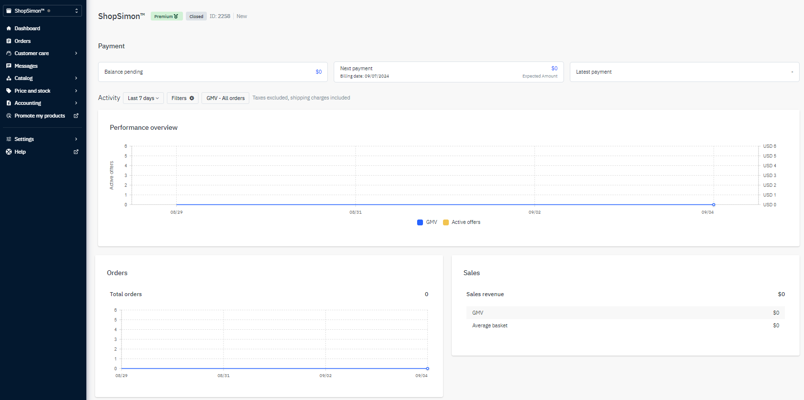Click the Billing date: 09/07/2024 text
Screen dimensions: 804x400
pyautogui.click(x=364, y=76)
